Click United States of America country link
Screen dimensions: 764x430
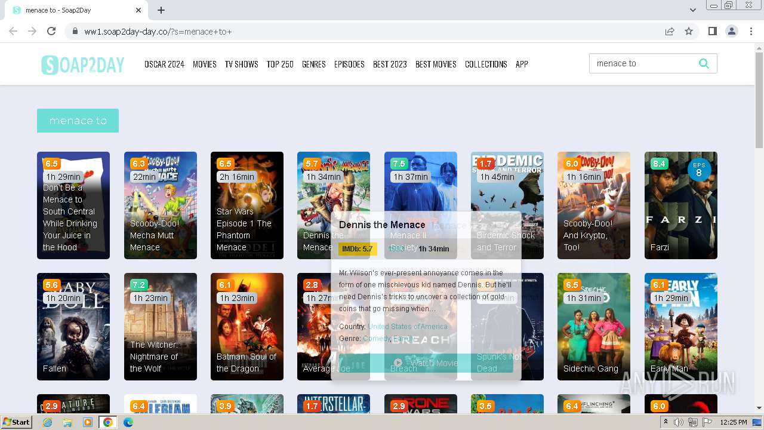coord(408,327)
